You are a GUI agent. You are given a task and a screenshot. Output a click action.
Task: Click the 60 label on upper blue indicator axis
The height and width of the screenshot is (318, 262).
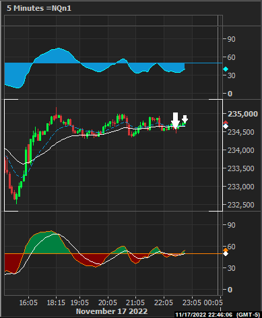point(232,57)
